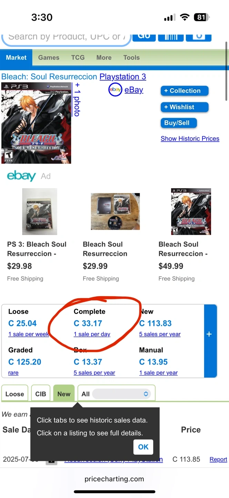Open the Playstation 3 console link

(123, 76)
